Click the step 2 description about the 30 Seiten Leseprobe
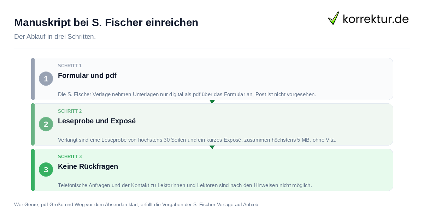424x222 pixels. tap(197, 140)
